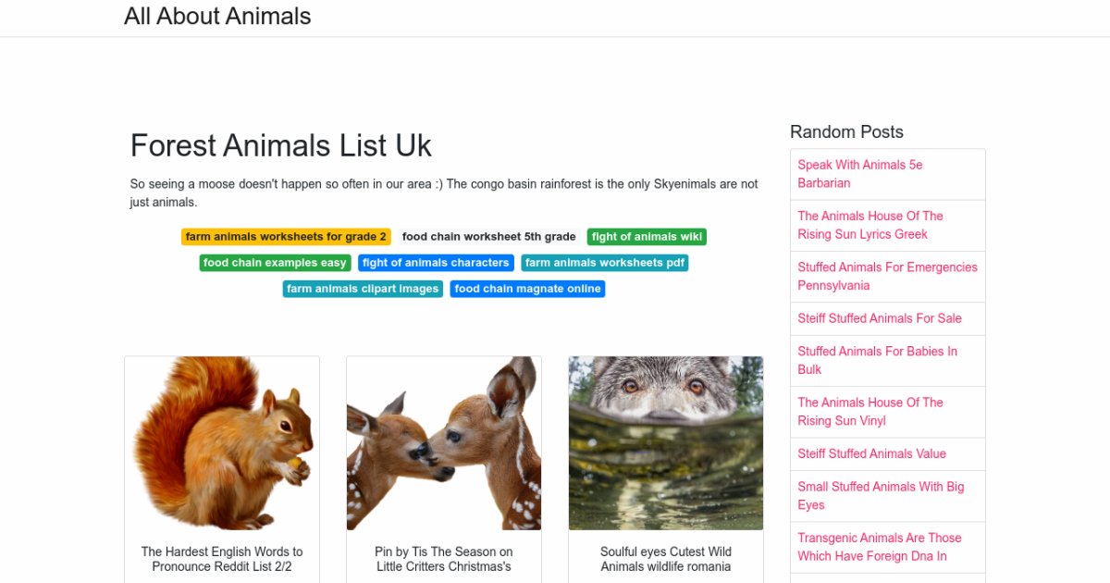The height and width of the screenshot is (583, 1110).
Task: Select the 'food chain worksheet 5th grade' tag
Action: (488, 237)
